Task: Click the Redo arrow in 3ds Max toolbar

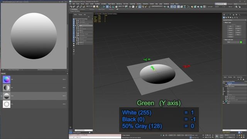Action: [x=74, y=7]
